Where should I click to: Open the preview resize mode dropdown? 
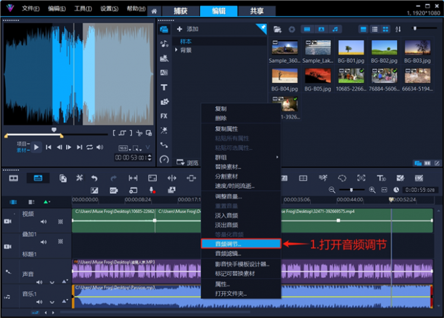tap(137, 148)
